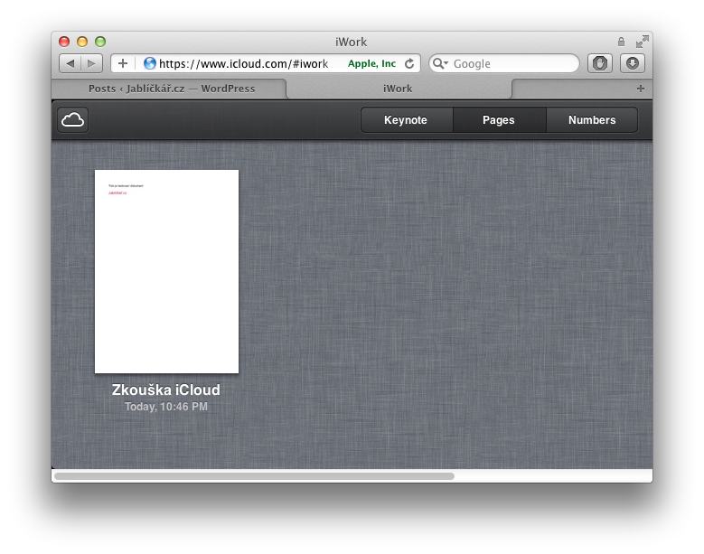This screenshot has width=704, height=554.
Task: Open the Downloads toolbar button
Action: point(633,63)
